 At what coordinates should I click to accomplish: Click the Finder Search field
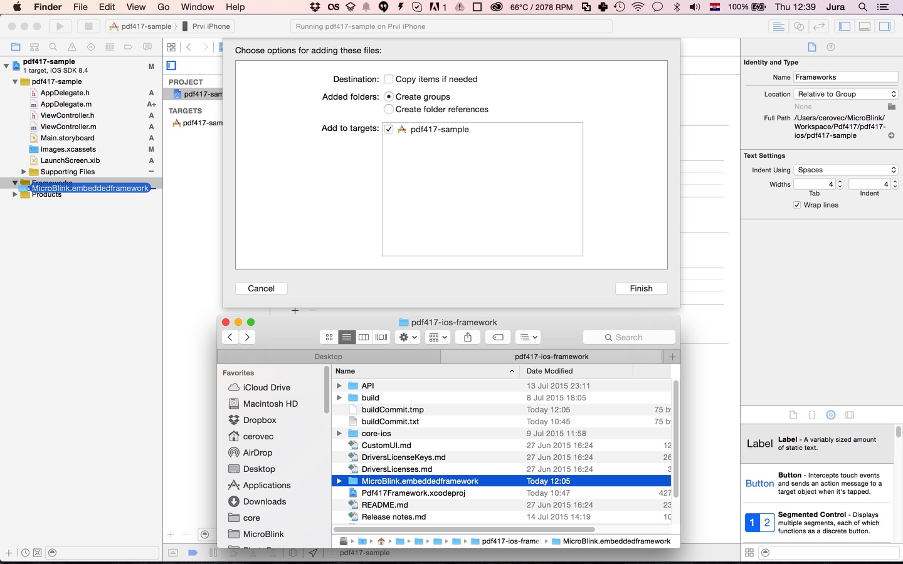point(629,337)
